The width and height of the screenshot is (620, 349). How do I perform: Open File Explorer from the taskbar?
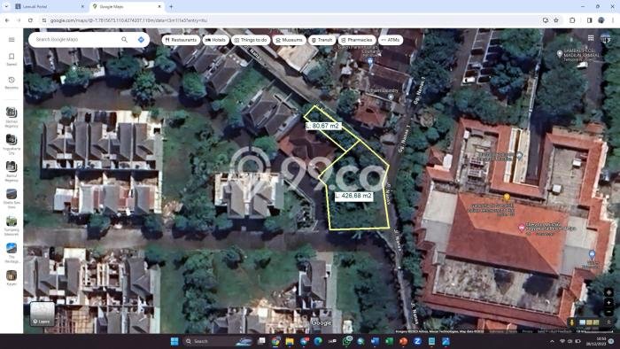[x=290, y=341]
